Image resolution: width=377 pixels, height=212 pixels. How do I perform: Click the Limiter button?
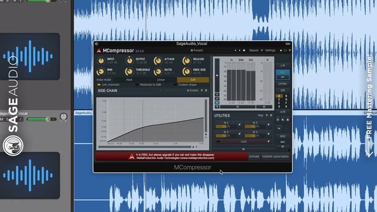(x=283, y=84)
